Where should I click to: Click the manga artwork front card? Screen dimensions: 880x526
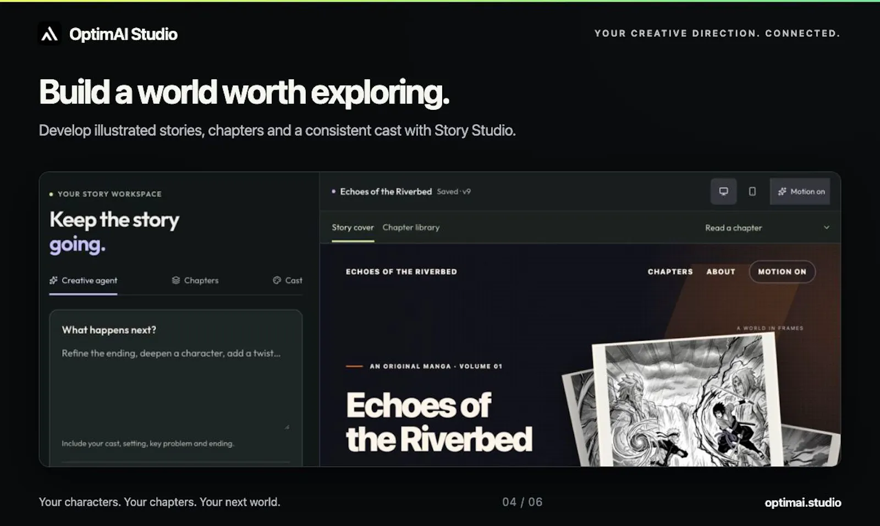[x=687, y=401]
